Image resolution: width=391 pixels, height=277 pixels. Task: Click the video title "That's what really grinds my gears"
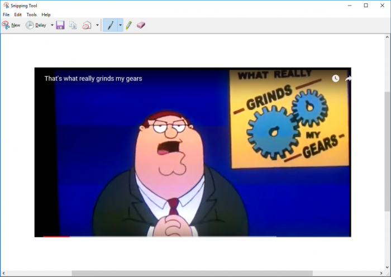(x=93, y=79)
